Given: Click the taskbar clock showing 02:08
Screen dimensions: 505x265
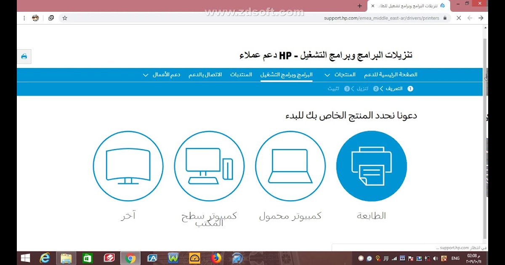Looking at the screenshot, I should click(x=474, y=258).
